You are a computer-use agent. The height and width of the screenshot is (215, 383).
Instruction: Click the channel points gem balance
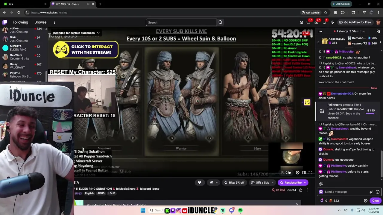click(x=324, y=201)
